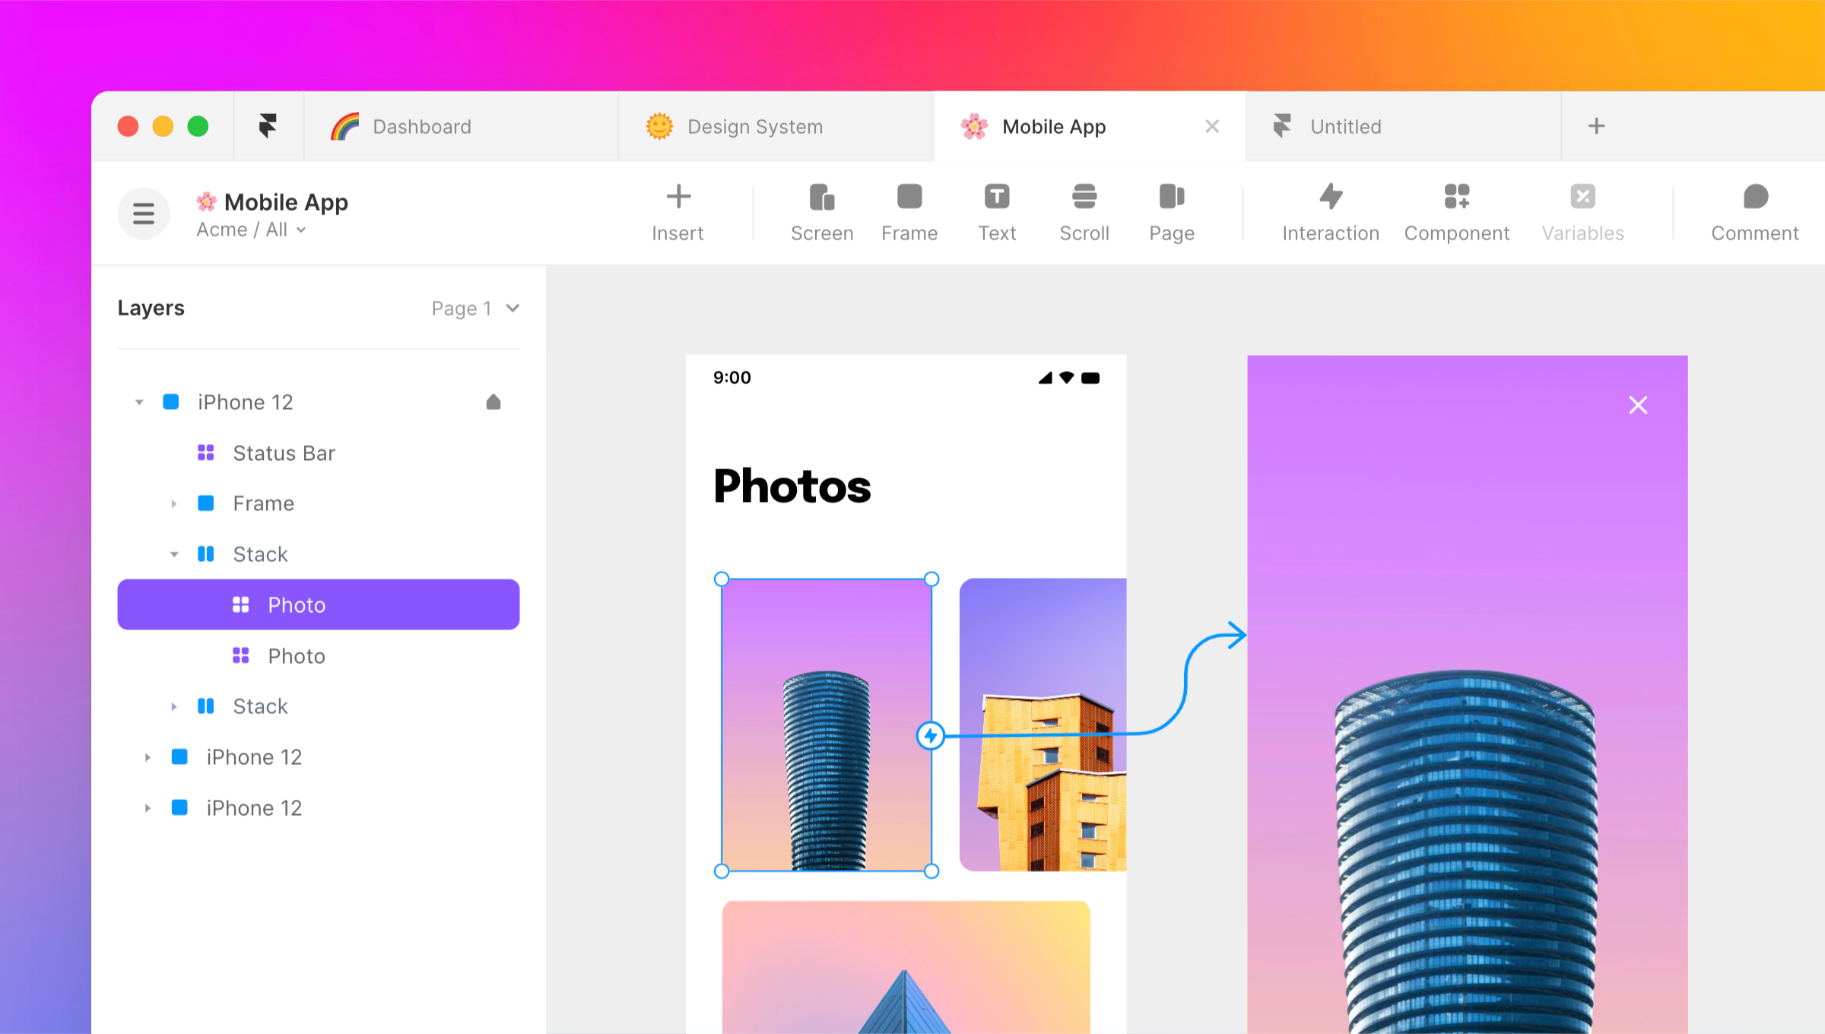Click the close button on expanded photo
Viewport: 1825px width, 1034px height.
click(1638, 404)
